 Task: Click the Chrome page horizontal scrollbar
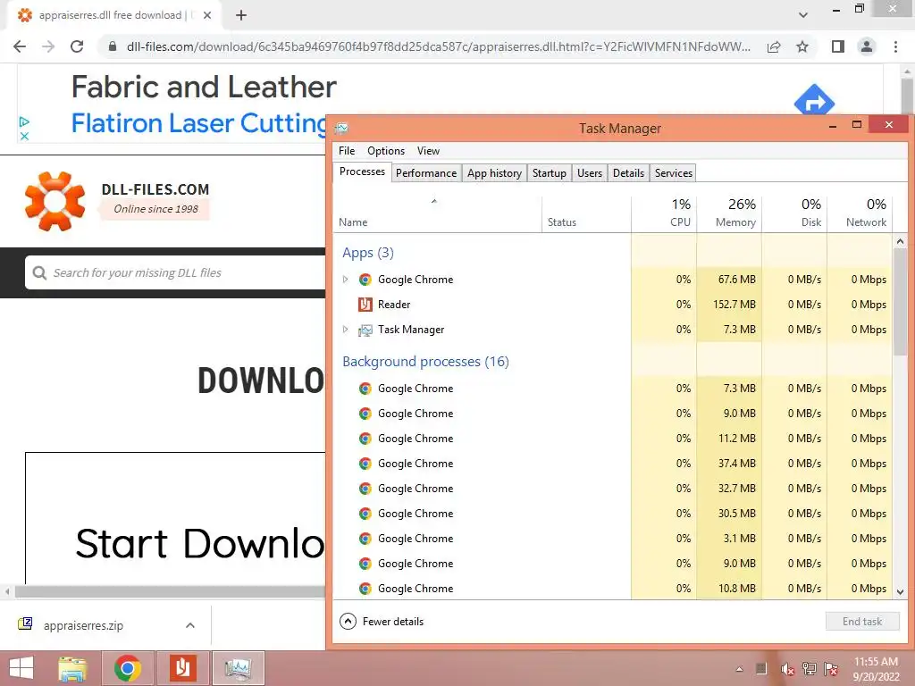(x=169, y=591)
